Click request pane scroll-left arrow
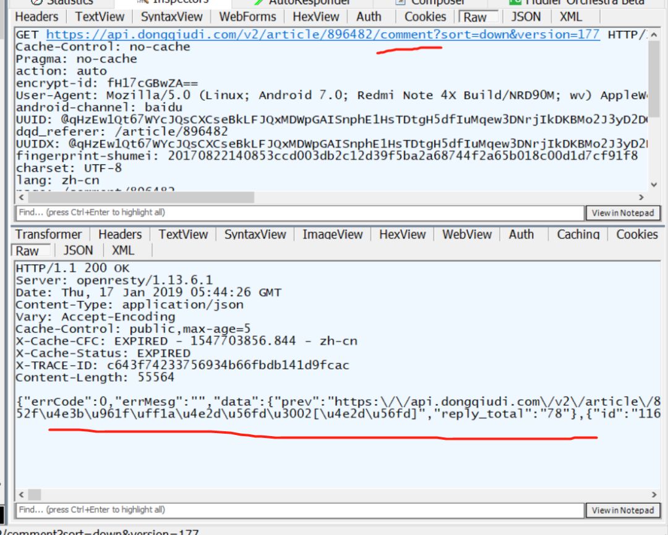Image resolution: width=668 pixels, height=535 pixels. point(21,197)
